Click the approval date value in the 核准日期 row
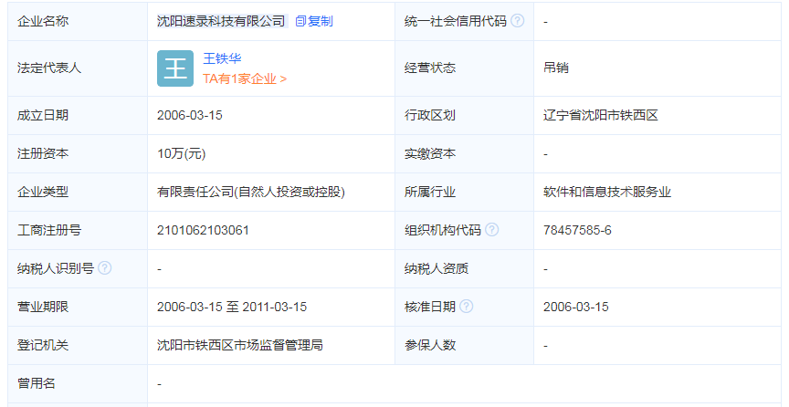This screenshot has height=407, width=789. pyautogui.click(x=576, y=307)
